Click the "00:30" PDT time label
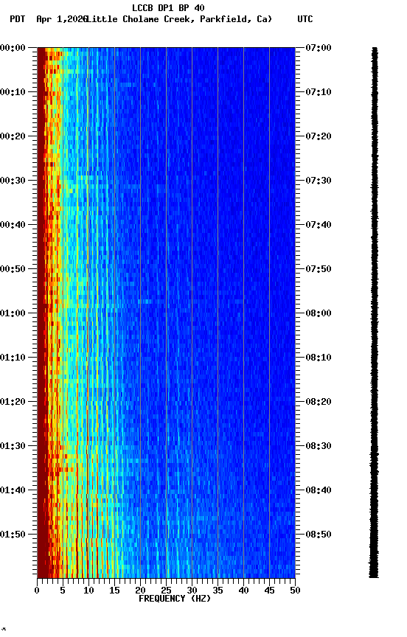This screenshot has height=637, width=407. click(13, 181)
